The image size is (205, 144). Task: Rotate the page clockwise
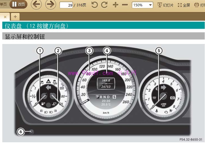[x=105, y=5]
